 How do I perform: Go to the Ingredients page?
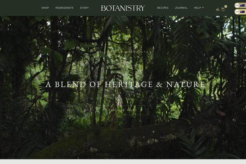point(64,8)
